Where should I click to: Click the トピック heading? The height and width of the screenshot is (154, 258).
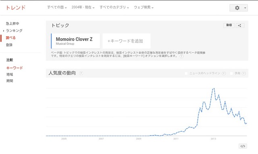coord(60,25)
